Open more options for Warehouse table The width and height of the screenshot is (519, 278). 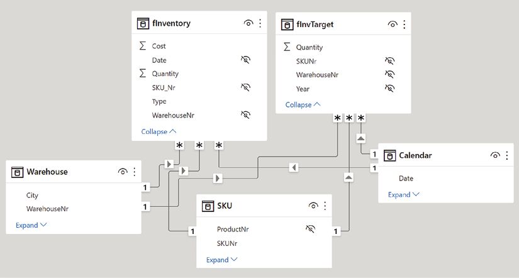click(x=135, y=172)
